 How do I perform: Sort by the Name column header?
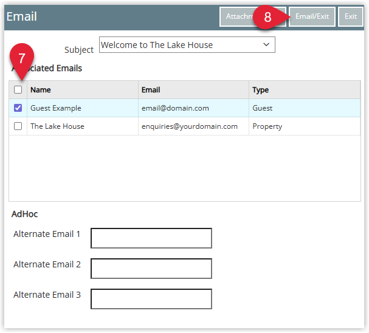tap(82, 89)
